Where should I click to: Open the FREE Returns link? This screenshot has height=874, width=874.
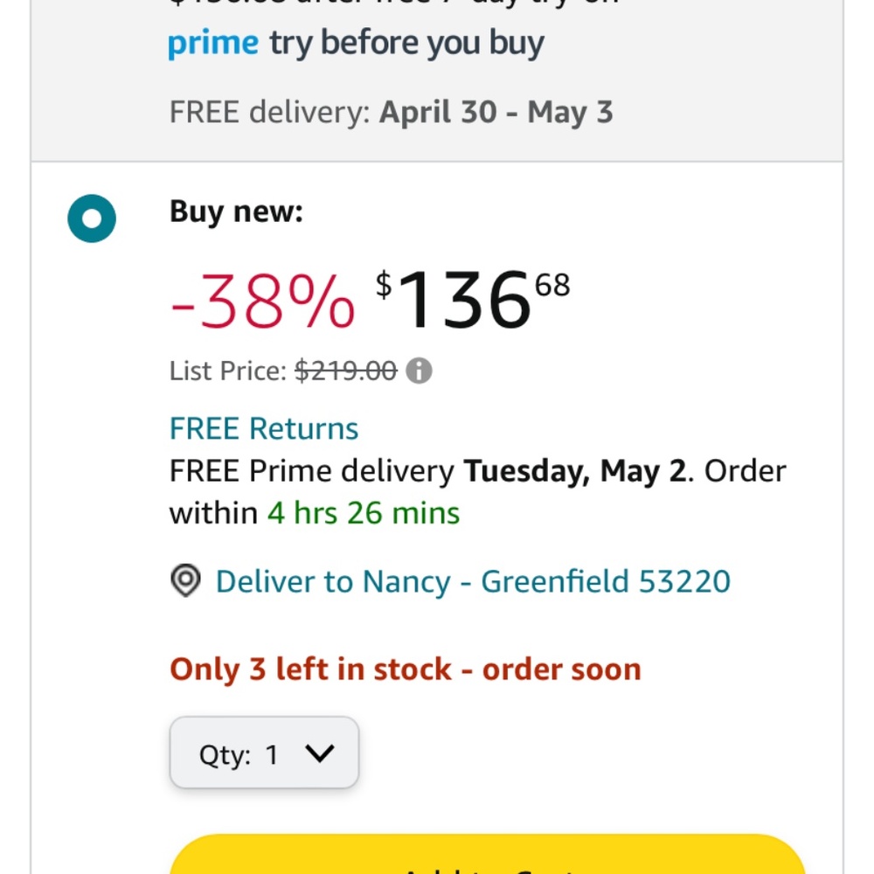coord(264,428)
